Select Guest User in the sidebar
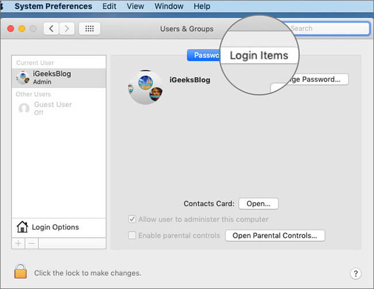Image resolution: width=374 pixels, height=289 pixels. (53, 108)
